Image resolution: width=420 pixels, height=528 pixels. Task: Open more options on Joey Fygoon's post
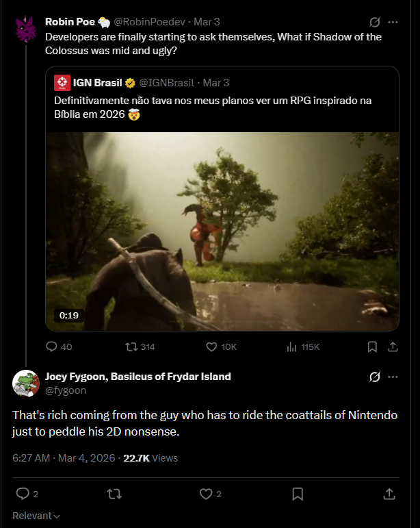click(x=393, y=377)
